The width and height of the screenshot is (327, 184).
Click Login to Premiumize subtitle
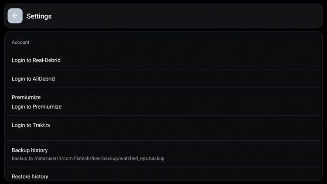pos(37,107)
